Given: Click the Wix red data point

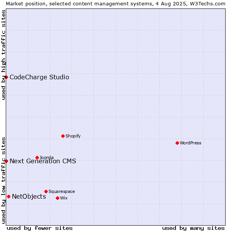Looking at the screenshot, I should point(58,198).
